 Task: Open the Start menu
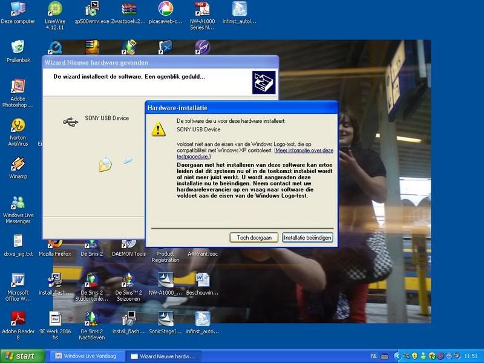tap(22, 356)
